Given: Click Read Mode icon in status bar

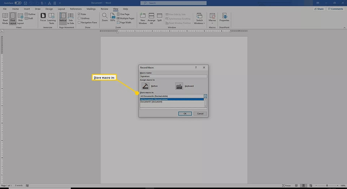Looking at the screenshot, I should (x=296, y=185).
